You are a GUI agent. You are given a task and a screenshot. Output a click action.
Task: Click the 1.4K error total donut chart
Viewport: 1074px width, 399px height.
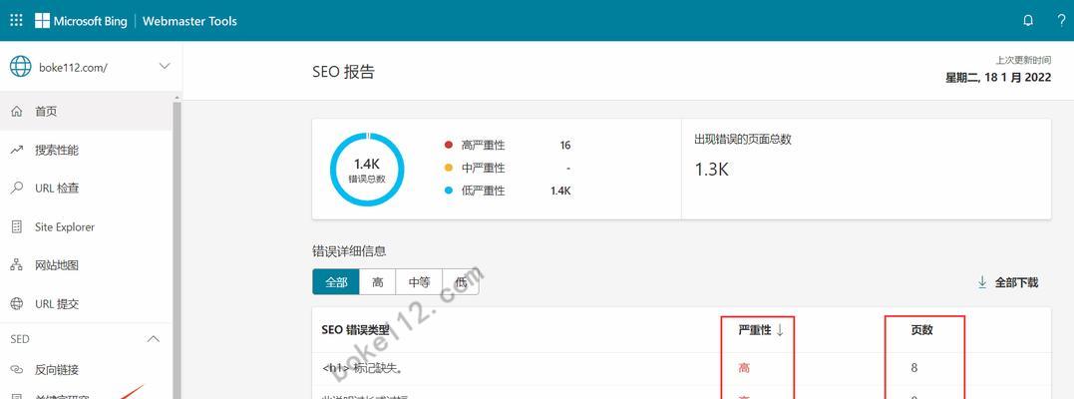(x=367, y=170)
